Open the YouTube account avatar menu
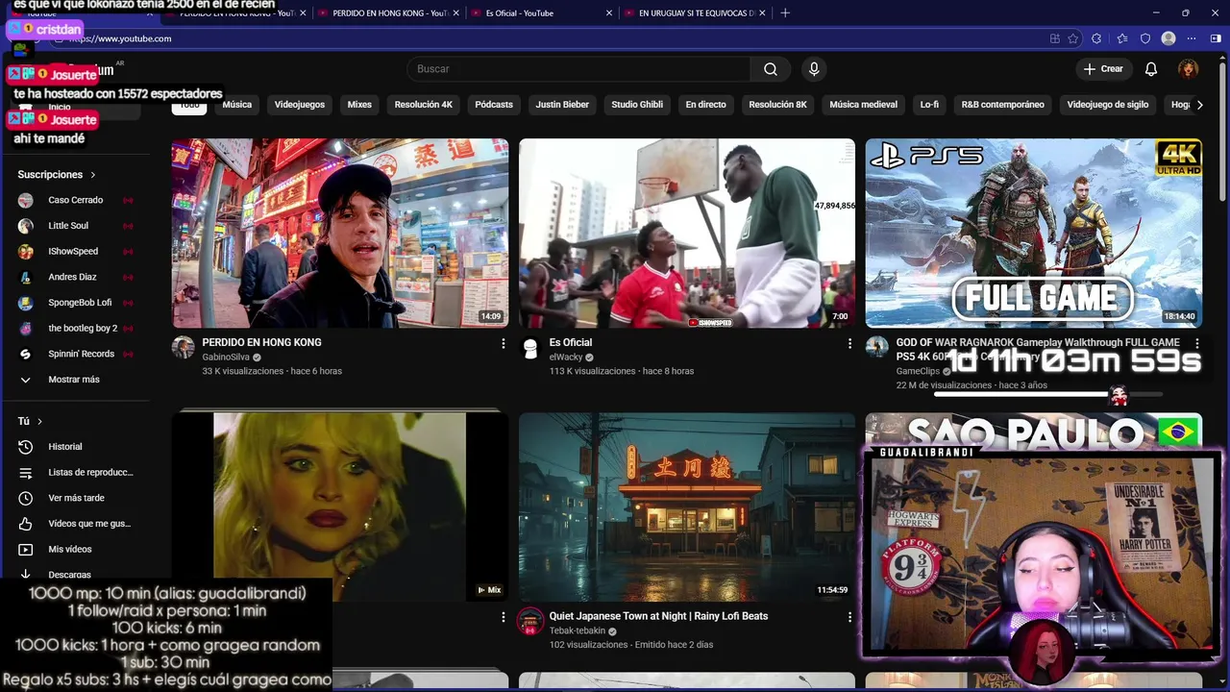Screen dimensions: 1230x692 pyautogui.click(x=1189, y=69)
